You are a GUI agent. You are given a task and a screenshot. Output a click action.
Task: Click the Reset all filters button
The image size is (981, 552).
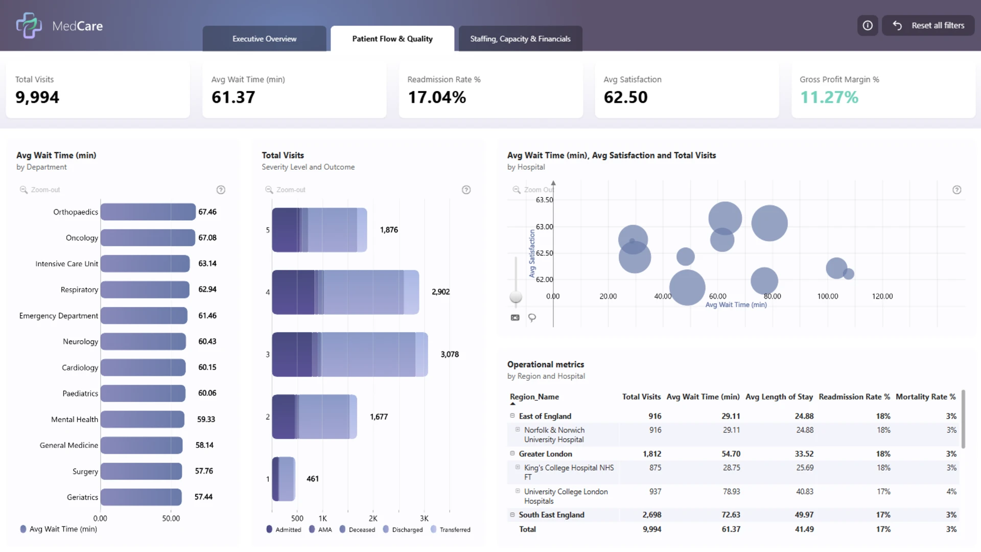(x=928, y=26)
